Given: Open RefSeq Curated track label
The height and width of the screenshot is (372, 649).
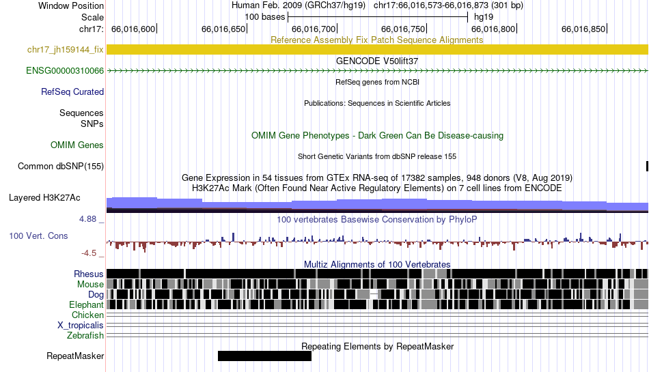Looking at the screenshot, I should tap(72, 91).
